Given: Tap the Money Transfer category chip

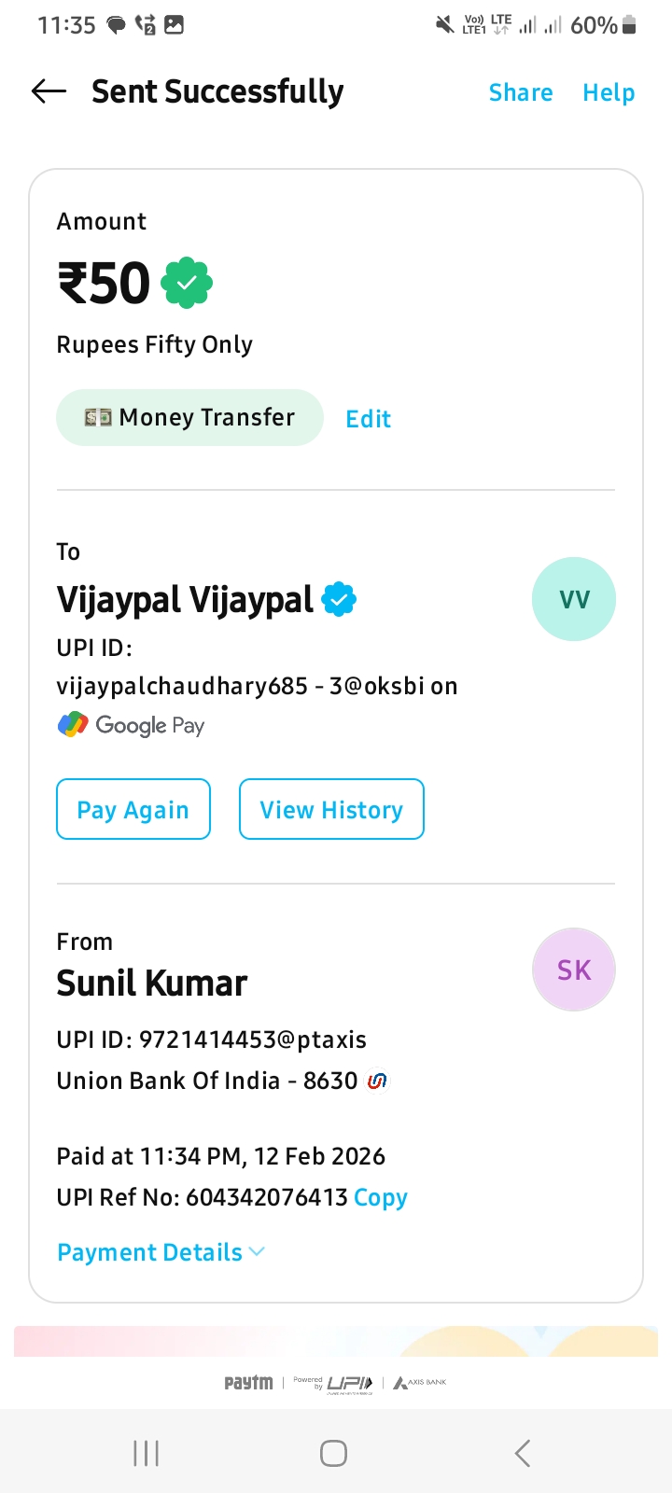Looking at the screenshot, I should coord(189,417).
